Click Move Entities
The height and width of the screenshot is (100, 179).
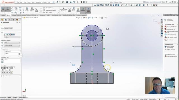(48, 12)
